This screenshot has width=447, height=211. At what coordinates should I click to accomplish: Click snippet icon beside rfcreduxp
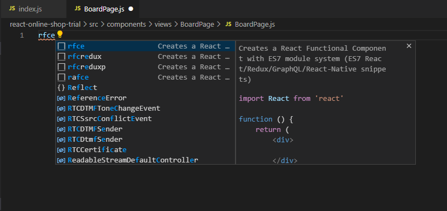coord(61,67)
